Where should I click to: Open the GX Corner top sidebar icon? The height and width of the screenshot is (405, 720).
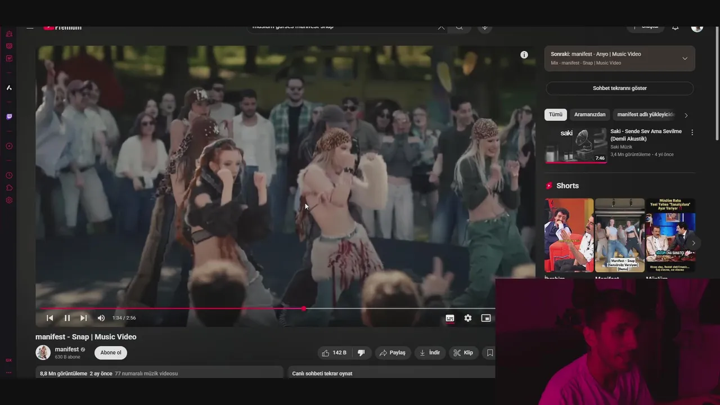(x=9, y=34)
